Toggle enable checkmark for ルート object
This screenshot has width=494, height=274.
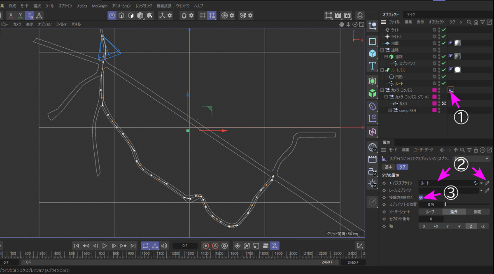click(x=444, y=84)
